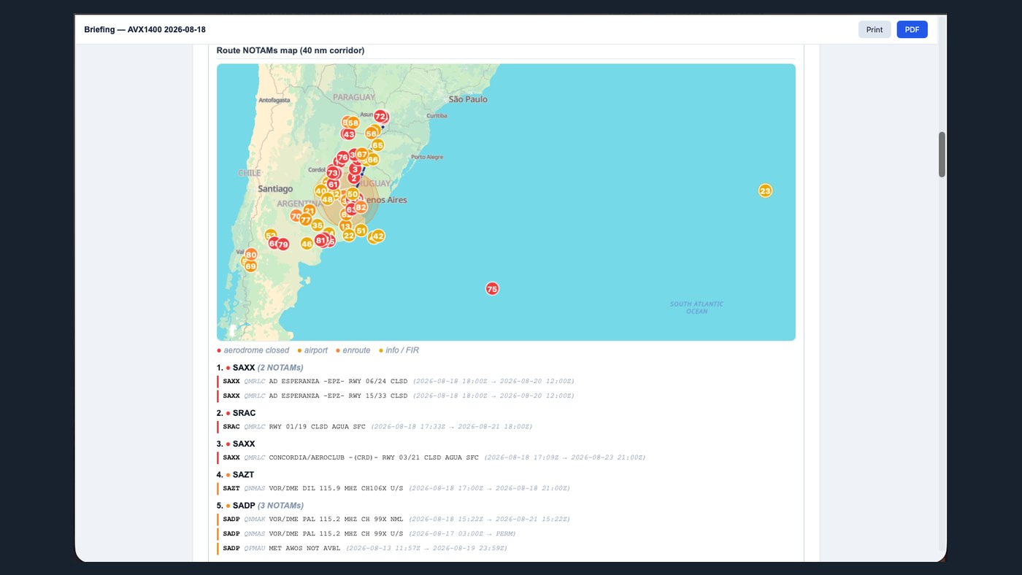Click the '1. SAXX (2 NOTAMs)' heading
The image size is (1022, 575).
[x=260, y=368]
